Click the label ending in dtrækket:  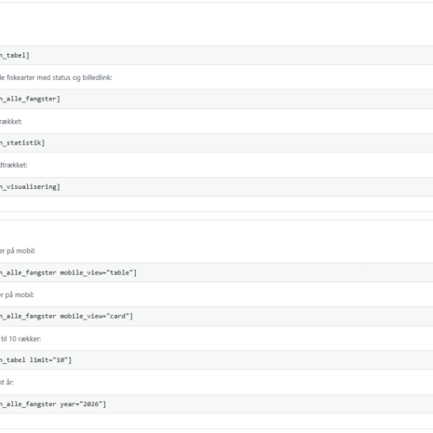point(14,165)
